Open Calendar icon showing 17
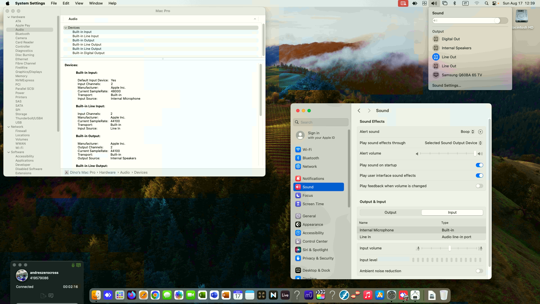The height and width of the screenshot is (304, 540). click(238, 295)
